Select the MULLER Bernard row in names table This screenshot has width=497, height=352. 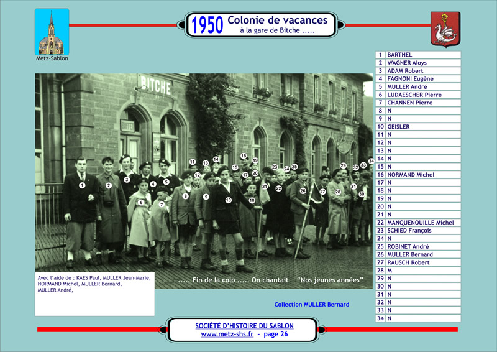click(423, 254)
